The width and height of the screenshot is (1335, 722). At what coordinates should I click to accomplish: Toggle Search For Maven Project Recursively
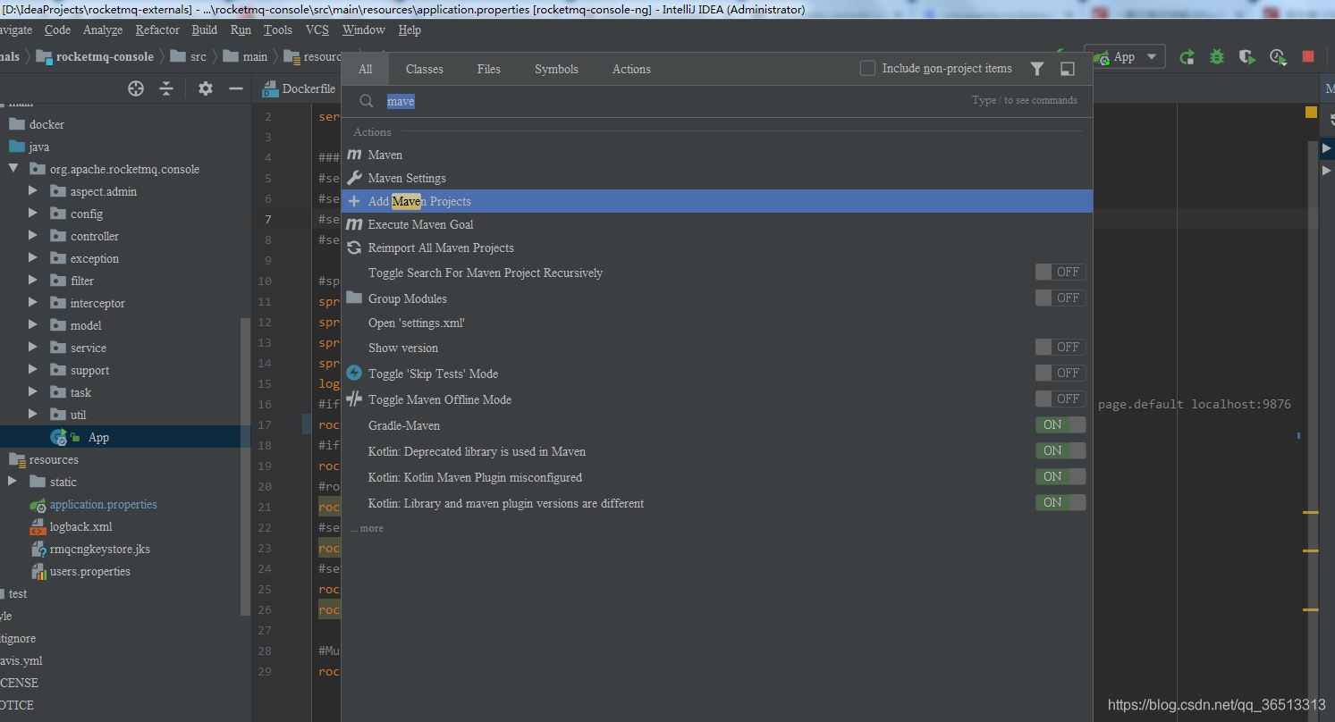pyautogui.click(x=1060, y=272)
